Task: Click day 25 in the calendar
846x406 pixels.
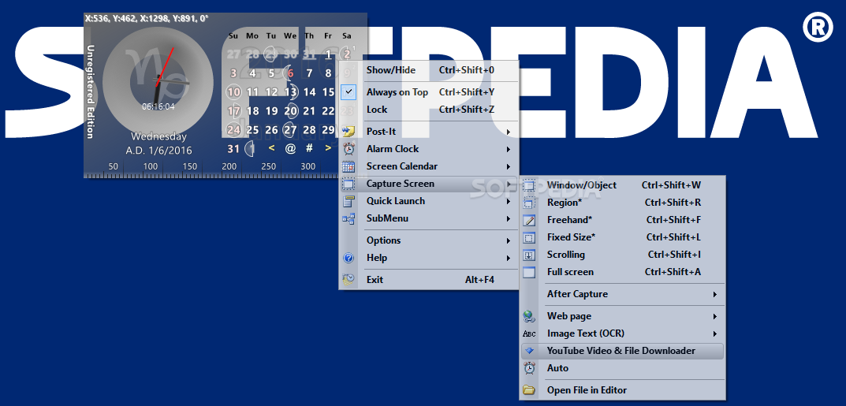Action: [252, 130]
